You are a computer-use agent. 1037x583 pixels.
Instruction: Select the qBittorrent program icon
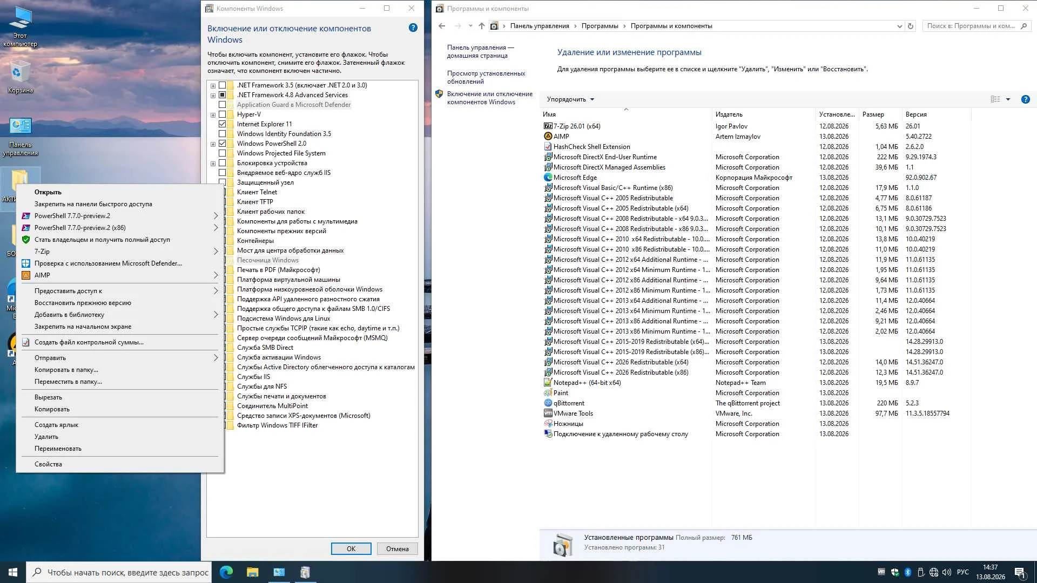(x=548, y=403)
